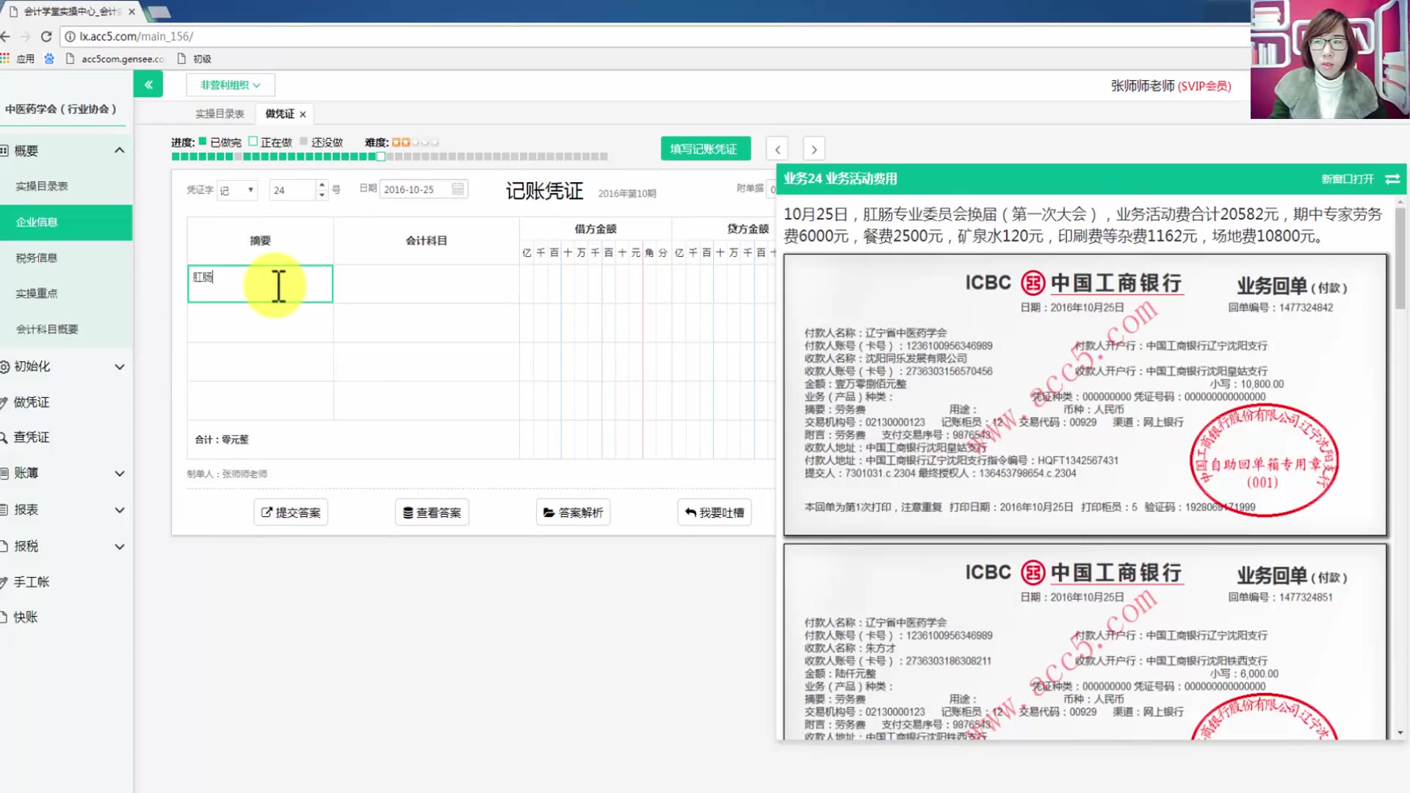Decrease voucher number with down stepper
The image size is (1410, 793).
[x=322, y=195]
